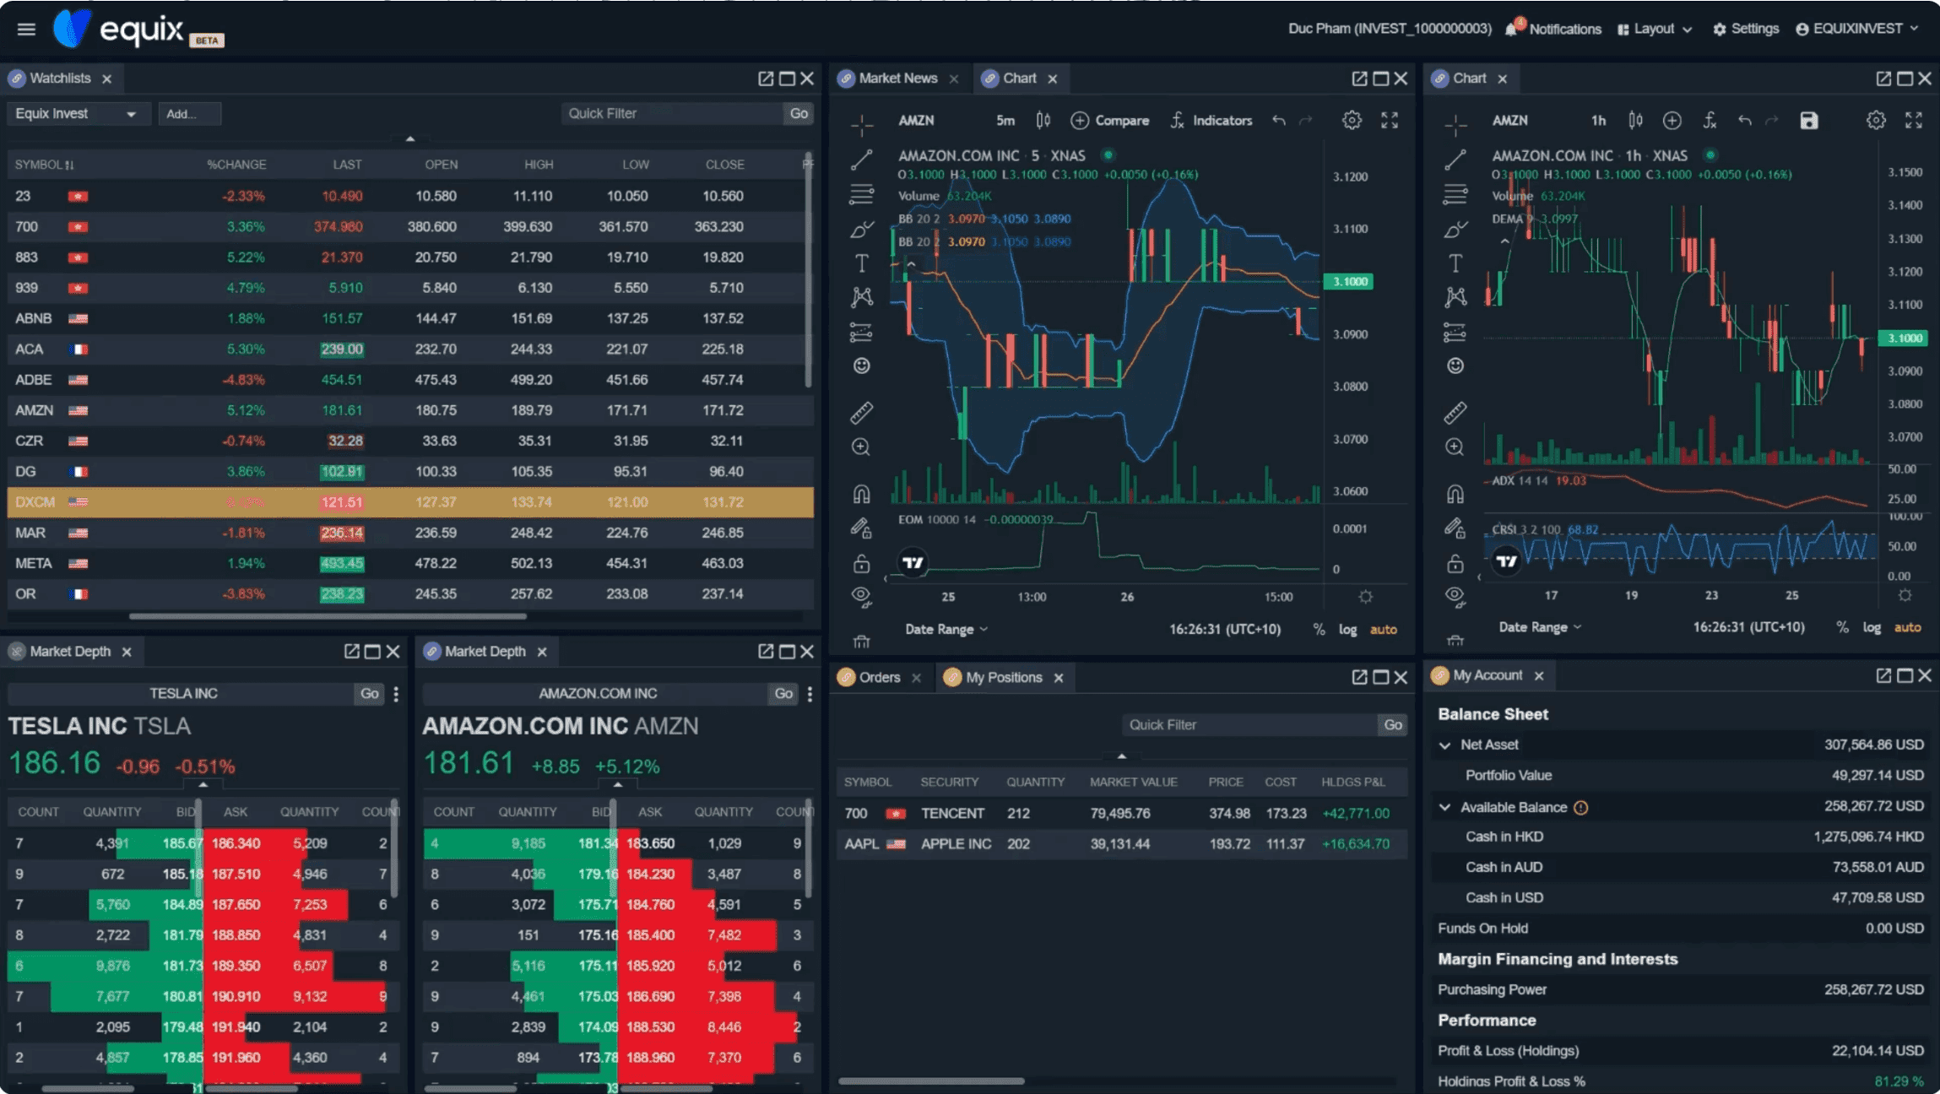Open candlestick chart style in 5m chart
The image size is (1940, 1094).
coord(1043,121)
